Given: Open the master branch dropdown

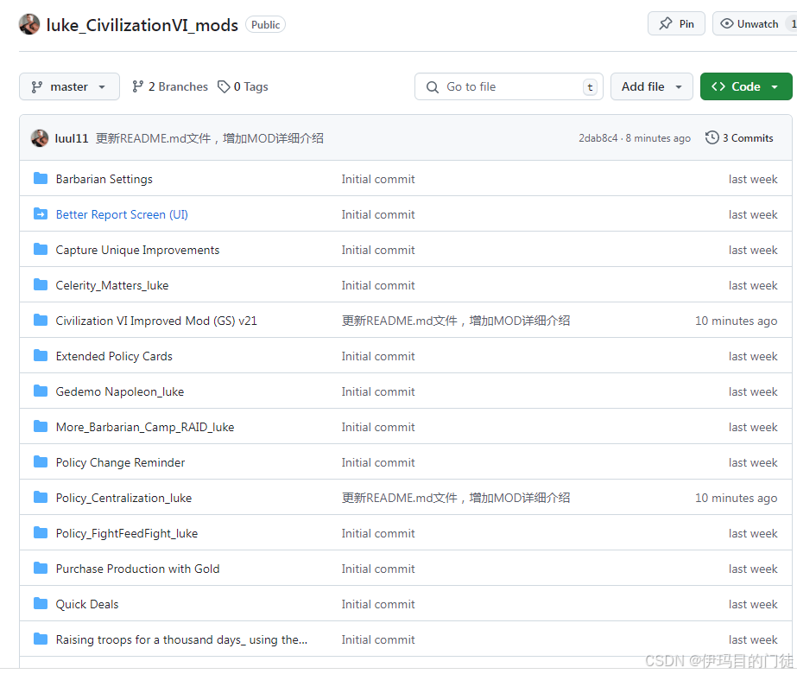Looking at the screenshot, I should (70, 87).
